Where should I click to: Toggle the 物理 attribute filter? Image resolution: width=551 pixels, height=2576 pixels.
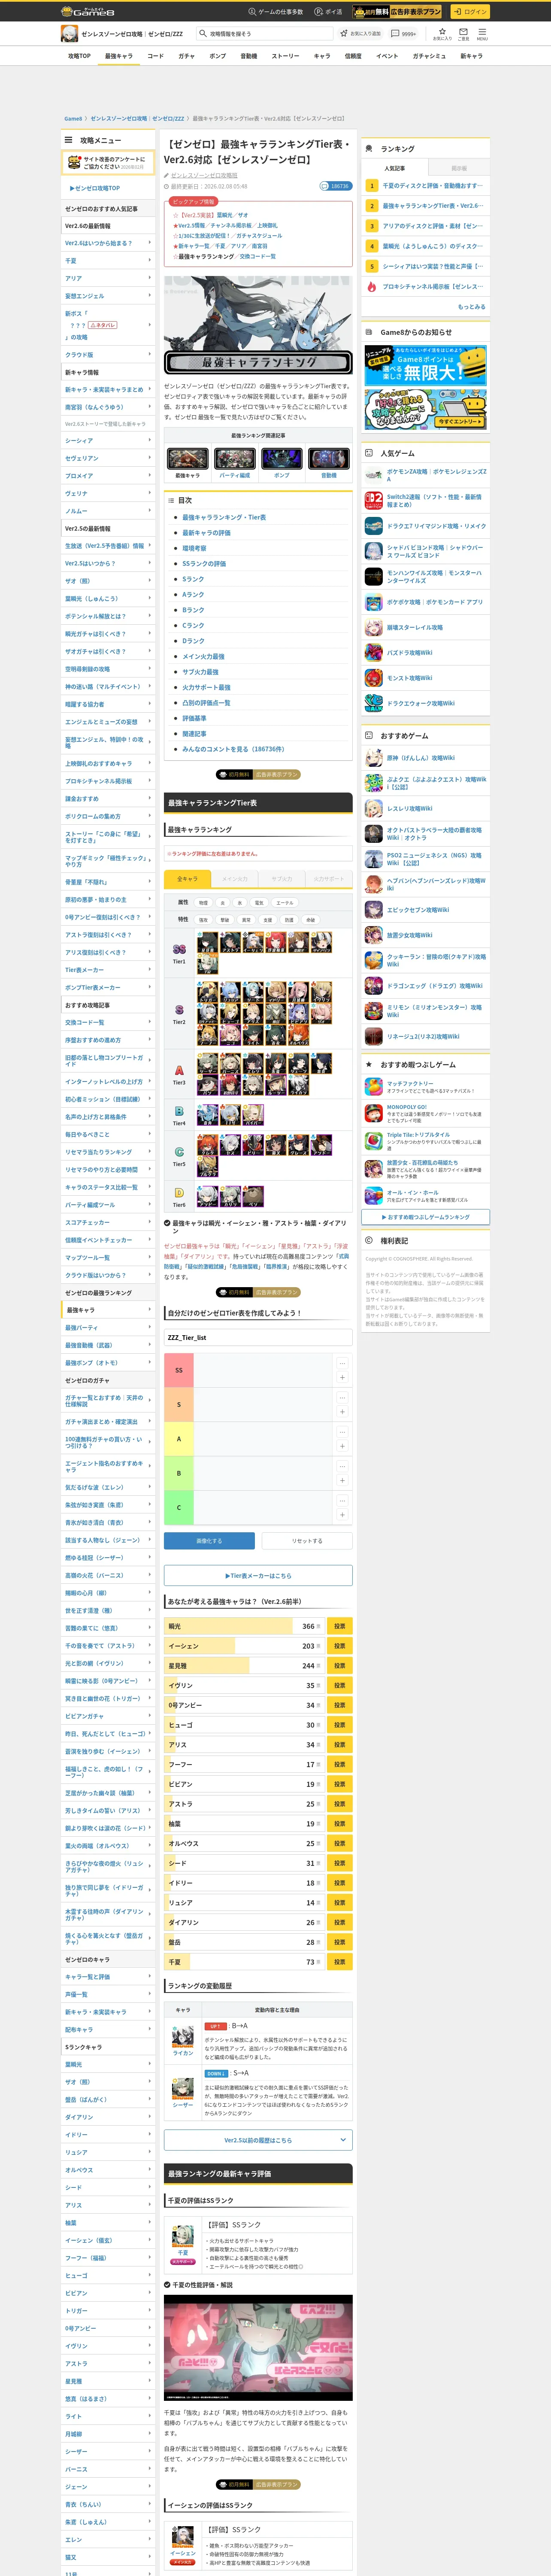(x=203, y=903)
